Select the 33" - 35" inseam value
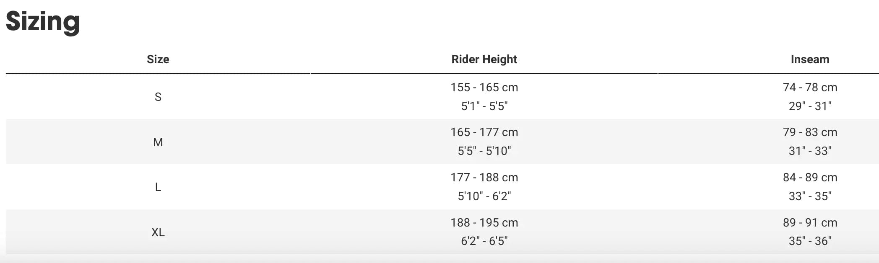This screenshot has width=879, height=263. click(810, 196)
